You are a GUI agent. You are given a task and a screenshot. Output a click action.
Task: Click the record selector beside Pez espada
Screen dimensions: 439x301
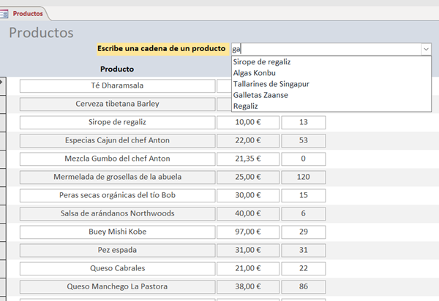[3, 250]
